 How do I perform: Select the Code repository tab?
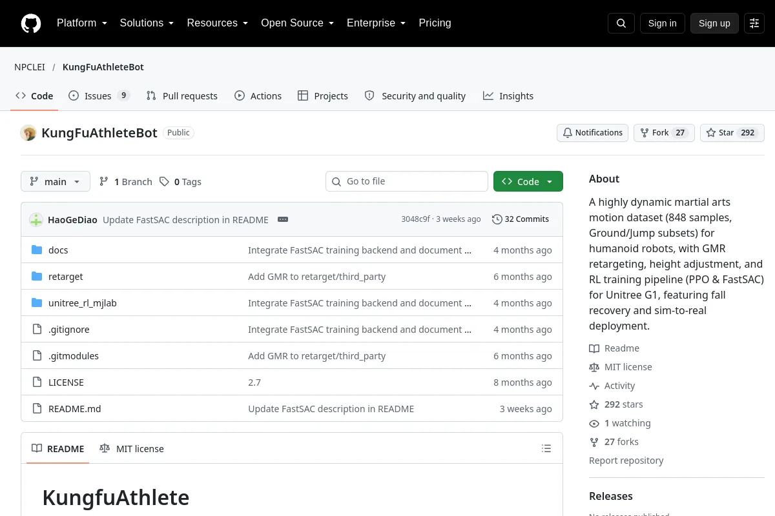pos(34,96)
